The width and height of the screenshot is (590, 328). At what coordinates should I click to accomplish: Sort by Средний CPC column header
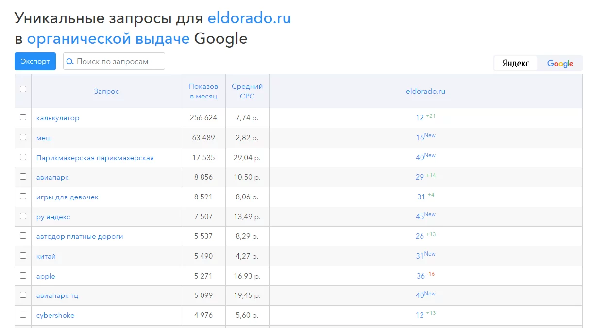pos(247,91)
